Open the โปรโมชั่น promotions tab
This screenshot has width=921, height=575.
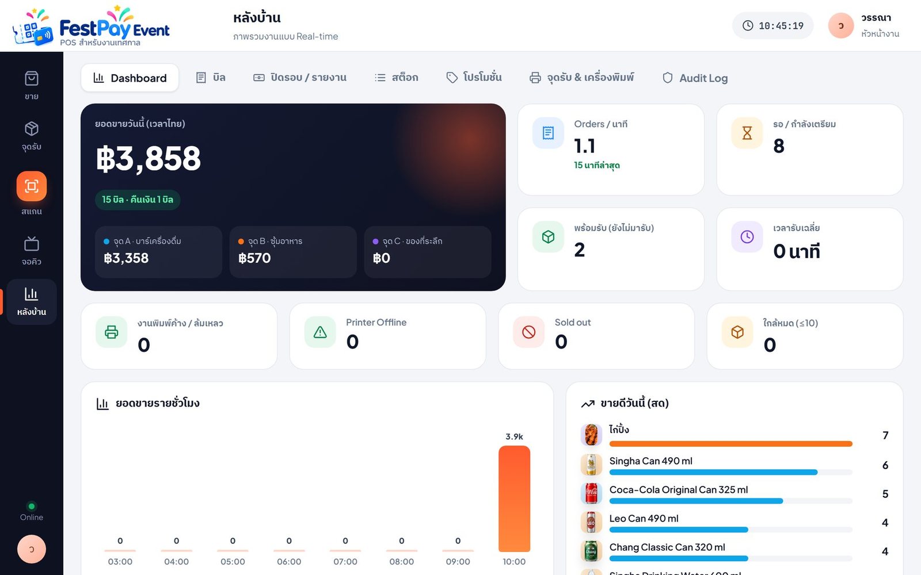point(474,78)
